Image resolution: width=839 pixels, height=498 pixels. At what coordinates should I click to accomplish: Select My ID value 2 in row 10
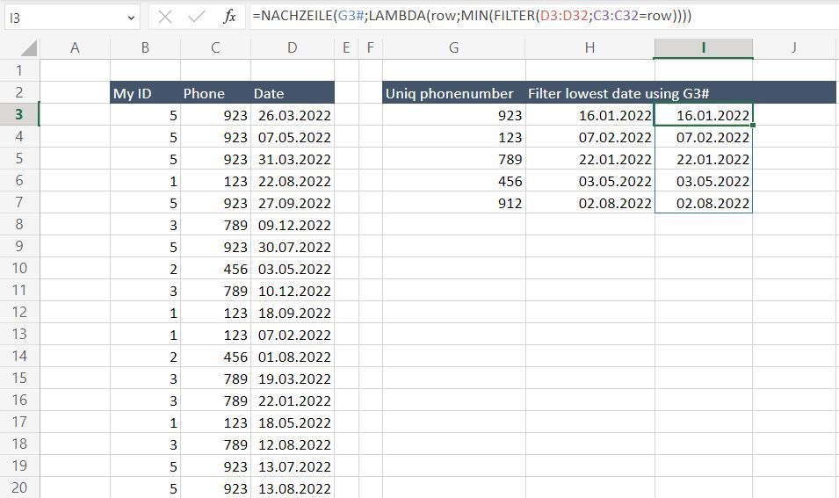[x=145, y=268]
